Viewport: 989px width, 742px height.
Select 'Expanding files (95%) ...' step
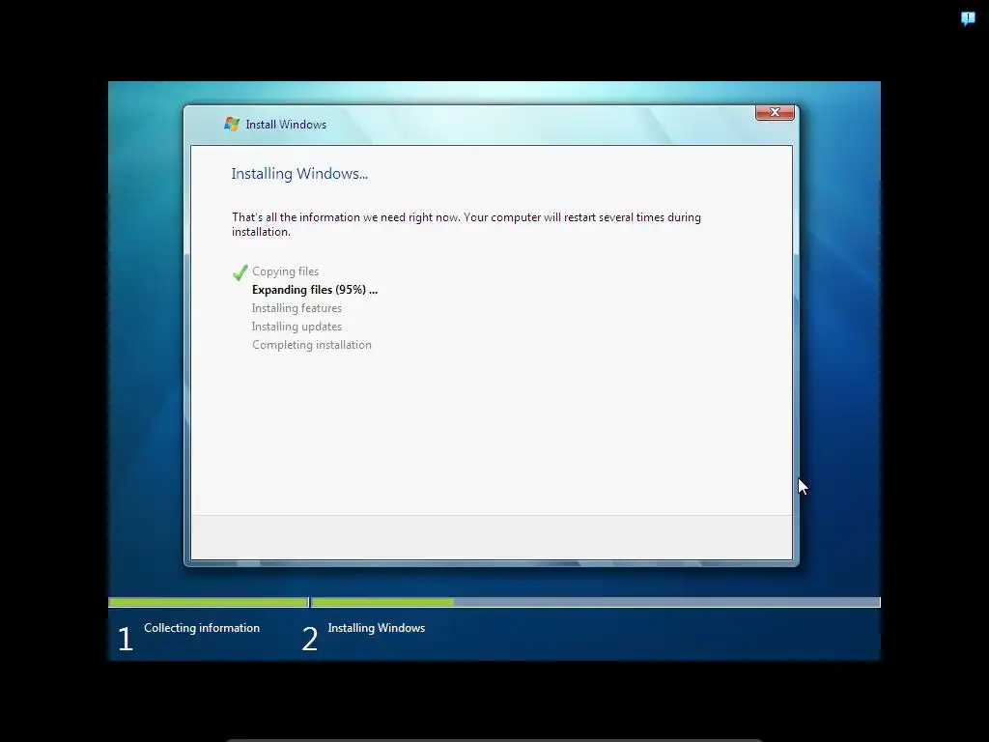315,290
